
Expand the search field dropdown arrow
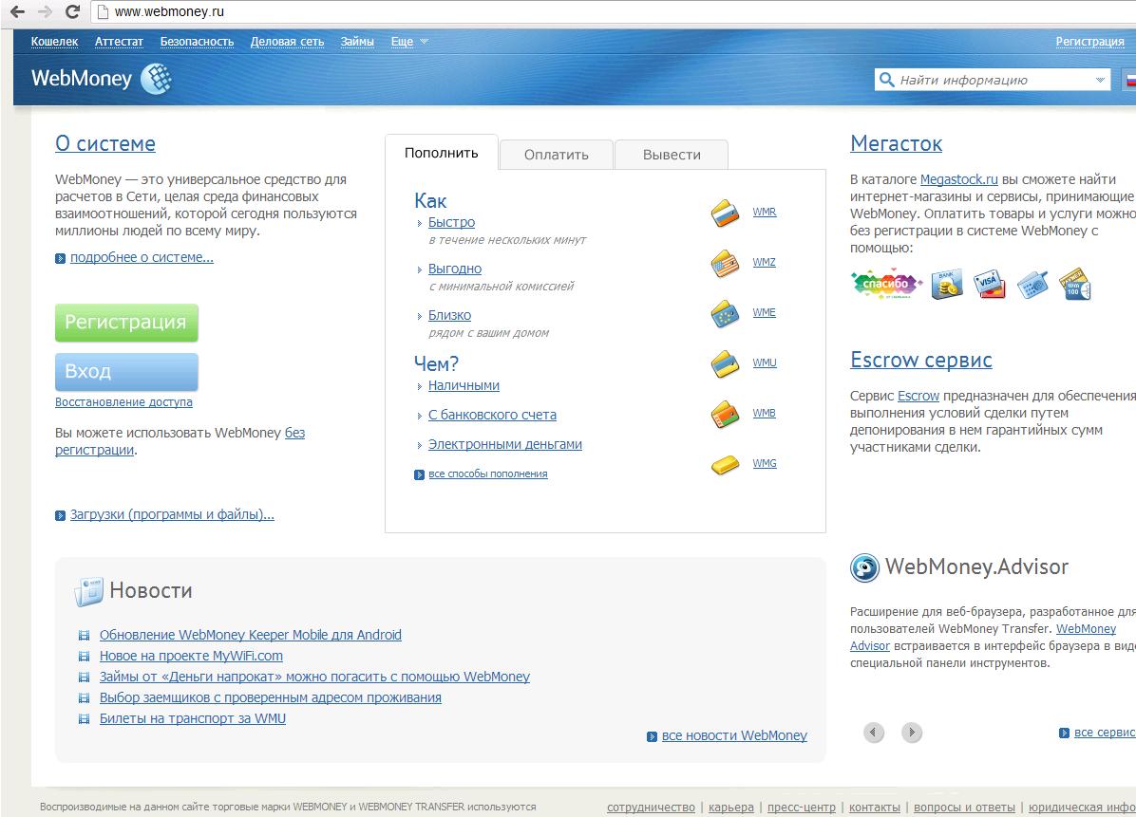(x=1100, y=80)
